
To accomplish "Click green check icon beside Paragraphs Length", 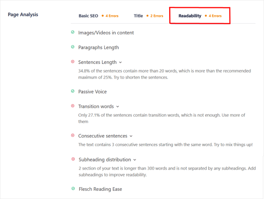I will click(x=72, y=47).
